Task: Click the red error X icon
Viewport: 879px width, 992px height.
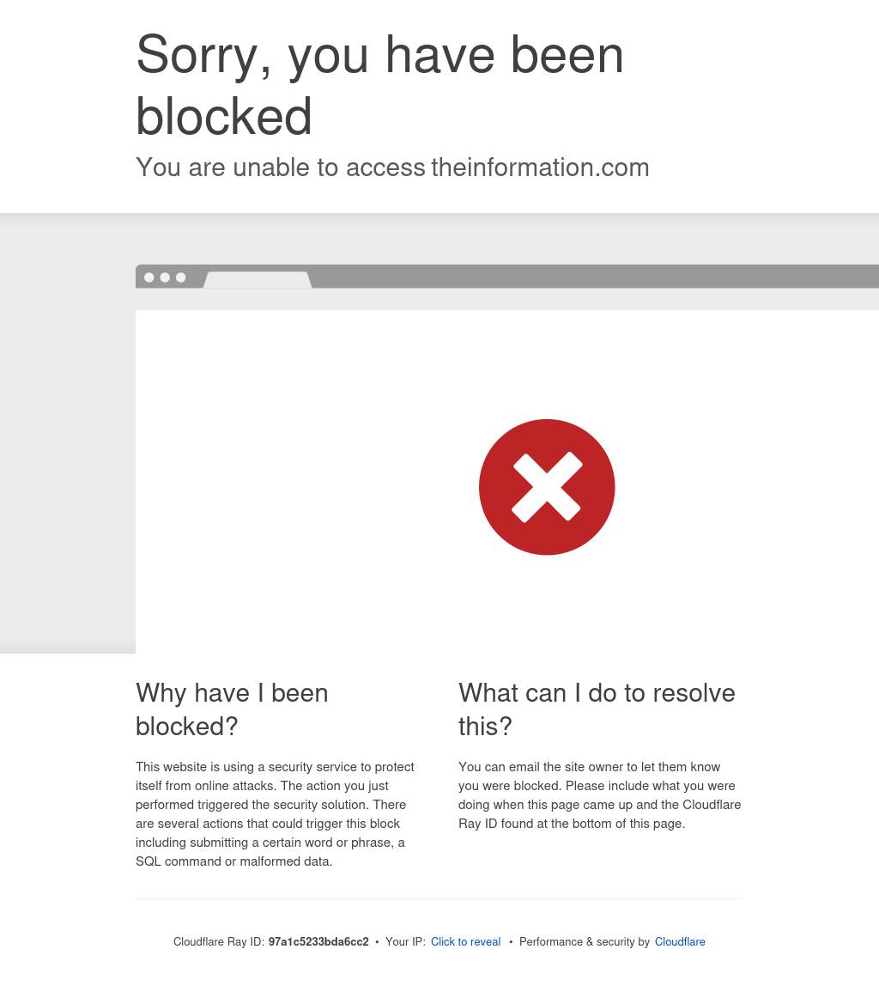Action: [x=547, y=487]
